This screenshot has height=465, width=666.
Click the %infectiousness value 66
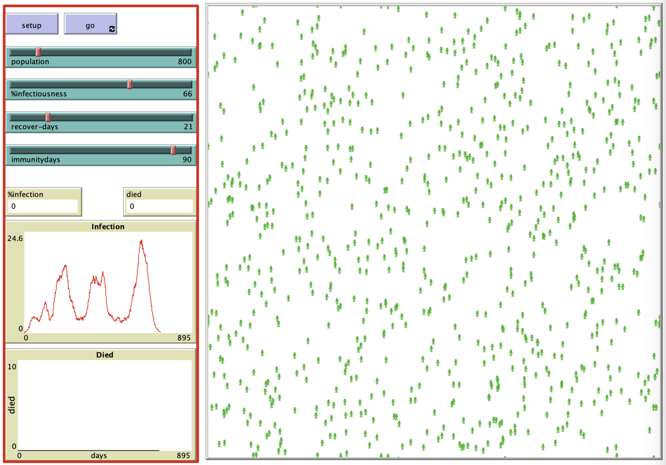(187, 94)
